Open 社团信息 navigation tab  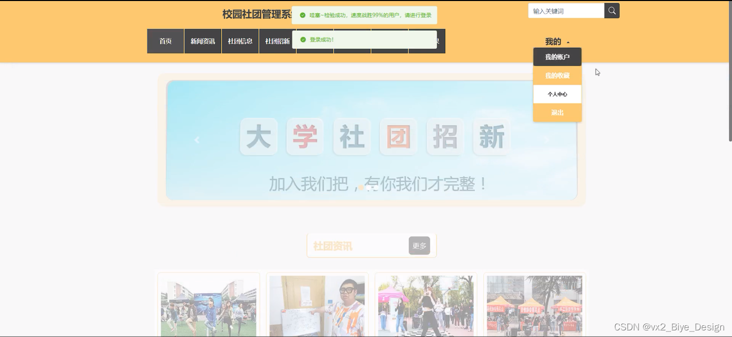click(x=240, y=41)
